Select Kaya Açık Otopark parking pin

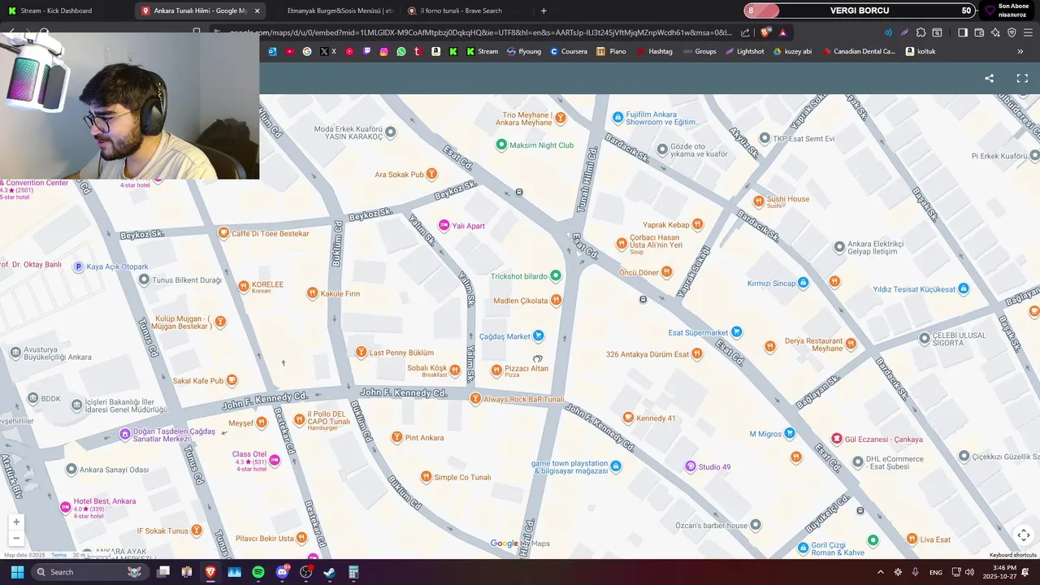[79, 266]
